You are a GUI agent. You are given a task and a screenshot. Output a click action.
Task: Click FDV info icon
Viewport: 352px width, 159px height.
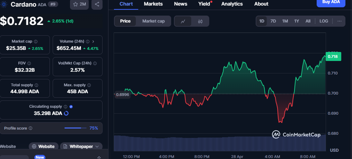[29, 63]
